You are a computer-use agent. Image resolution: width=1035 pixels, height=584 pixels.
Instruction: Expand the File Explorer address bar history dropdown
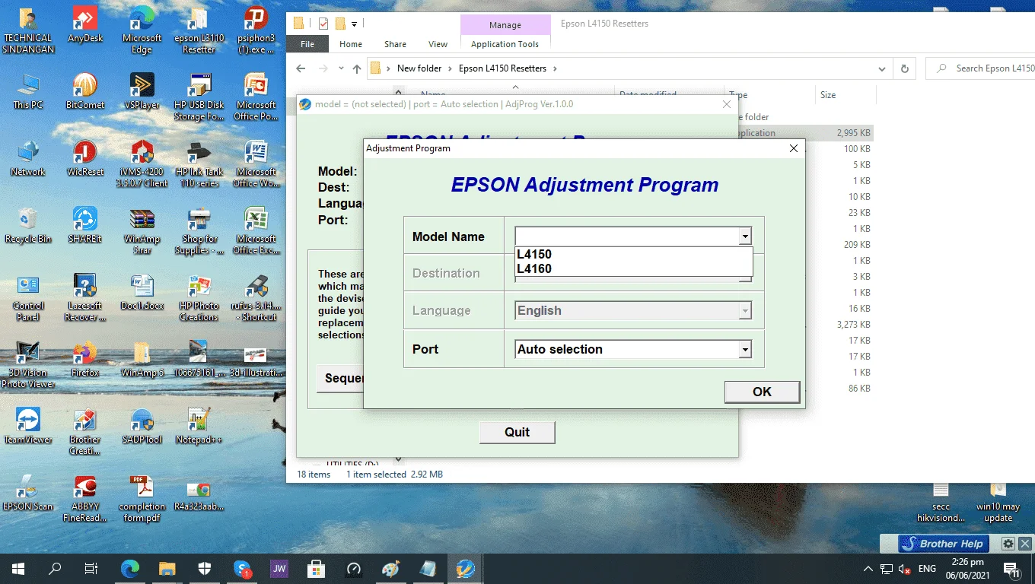pos(882,68)
